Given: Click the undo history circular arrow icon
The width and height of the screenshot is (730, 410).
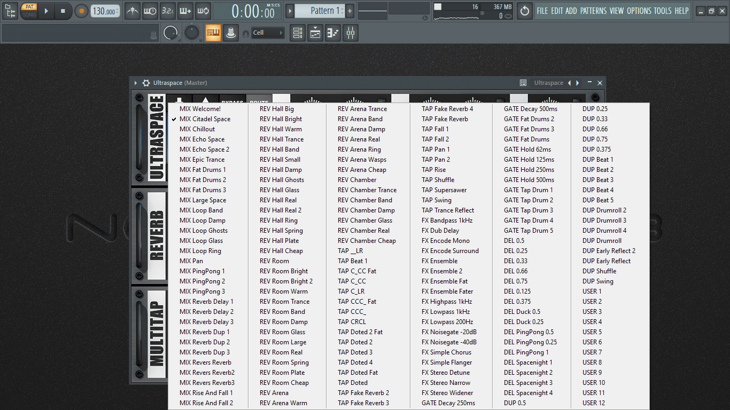Looking at the screenshot, I should click(525, 11).
